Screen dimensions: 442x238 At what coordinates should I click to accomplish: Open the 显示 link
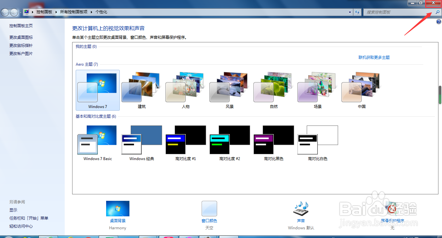tap(13, 210)
